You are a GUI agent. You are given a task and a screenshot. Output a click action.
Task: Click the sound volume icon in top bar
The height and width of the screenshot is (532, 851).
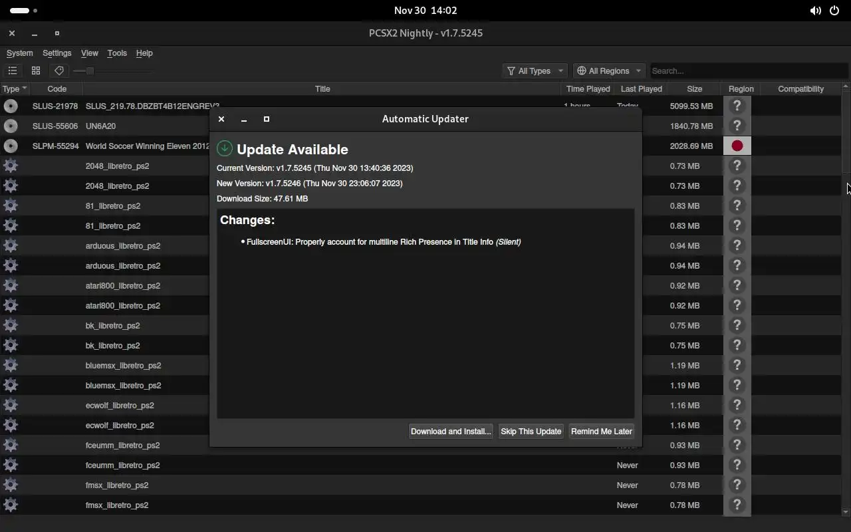coord(815,11)
